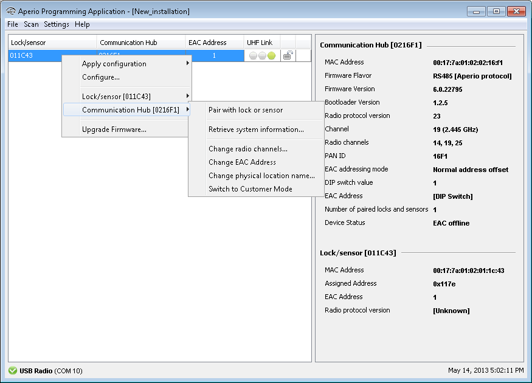Click the Aperio application icon in the title bar
Image resolution: width=532 pixels, height=383 pixels.
[11, 11]
